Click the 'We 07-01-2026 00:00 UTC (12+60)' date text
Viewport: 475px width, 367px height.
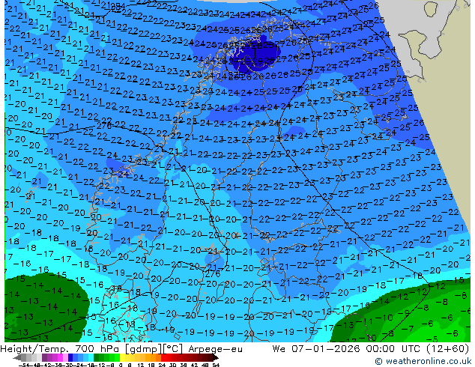pos(371,349)
